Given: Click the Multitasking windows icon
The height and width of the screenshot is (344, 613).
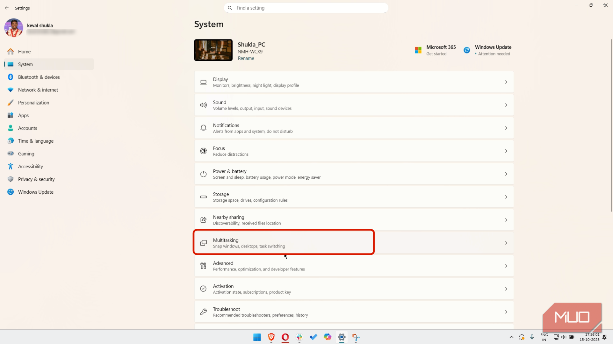Looking at the screenshot, I should point(203,243).
